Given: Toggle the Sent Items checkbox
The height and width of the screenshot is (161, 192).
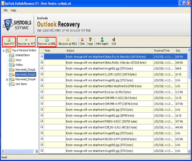Looking at the screenshot, I should (x=10, y=84).
